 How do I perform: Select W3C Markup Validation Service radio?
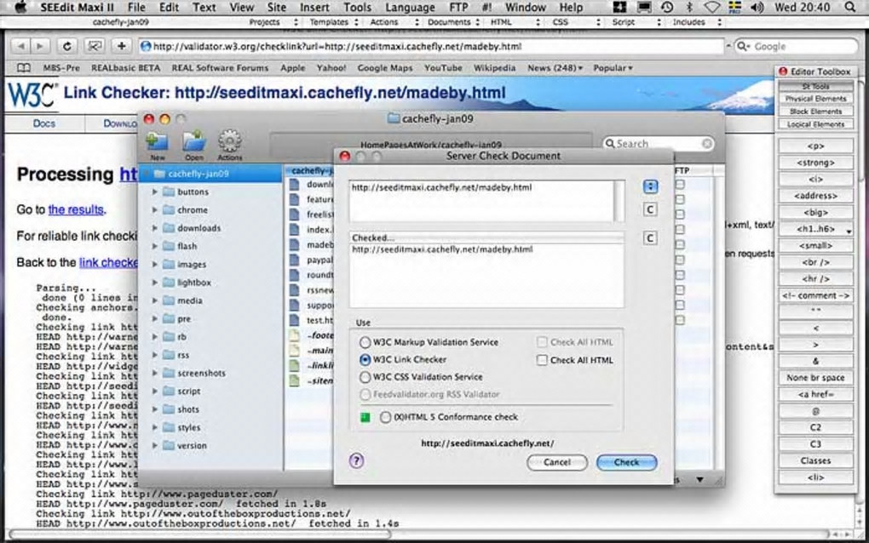[x=365, y=343]
